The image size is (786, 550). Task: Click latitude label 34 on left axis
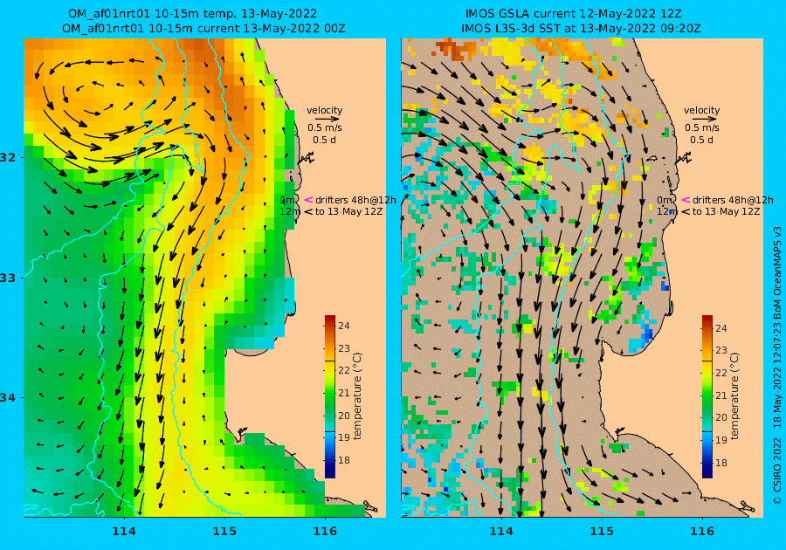(x=8, y=398)
